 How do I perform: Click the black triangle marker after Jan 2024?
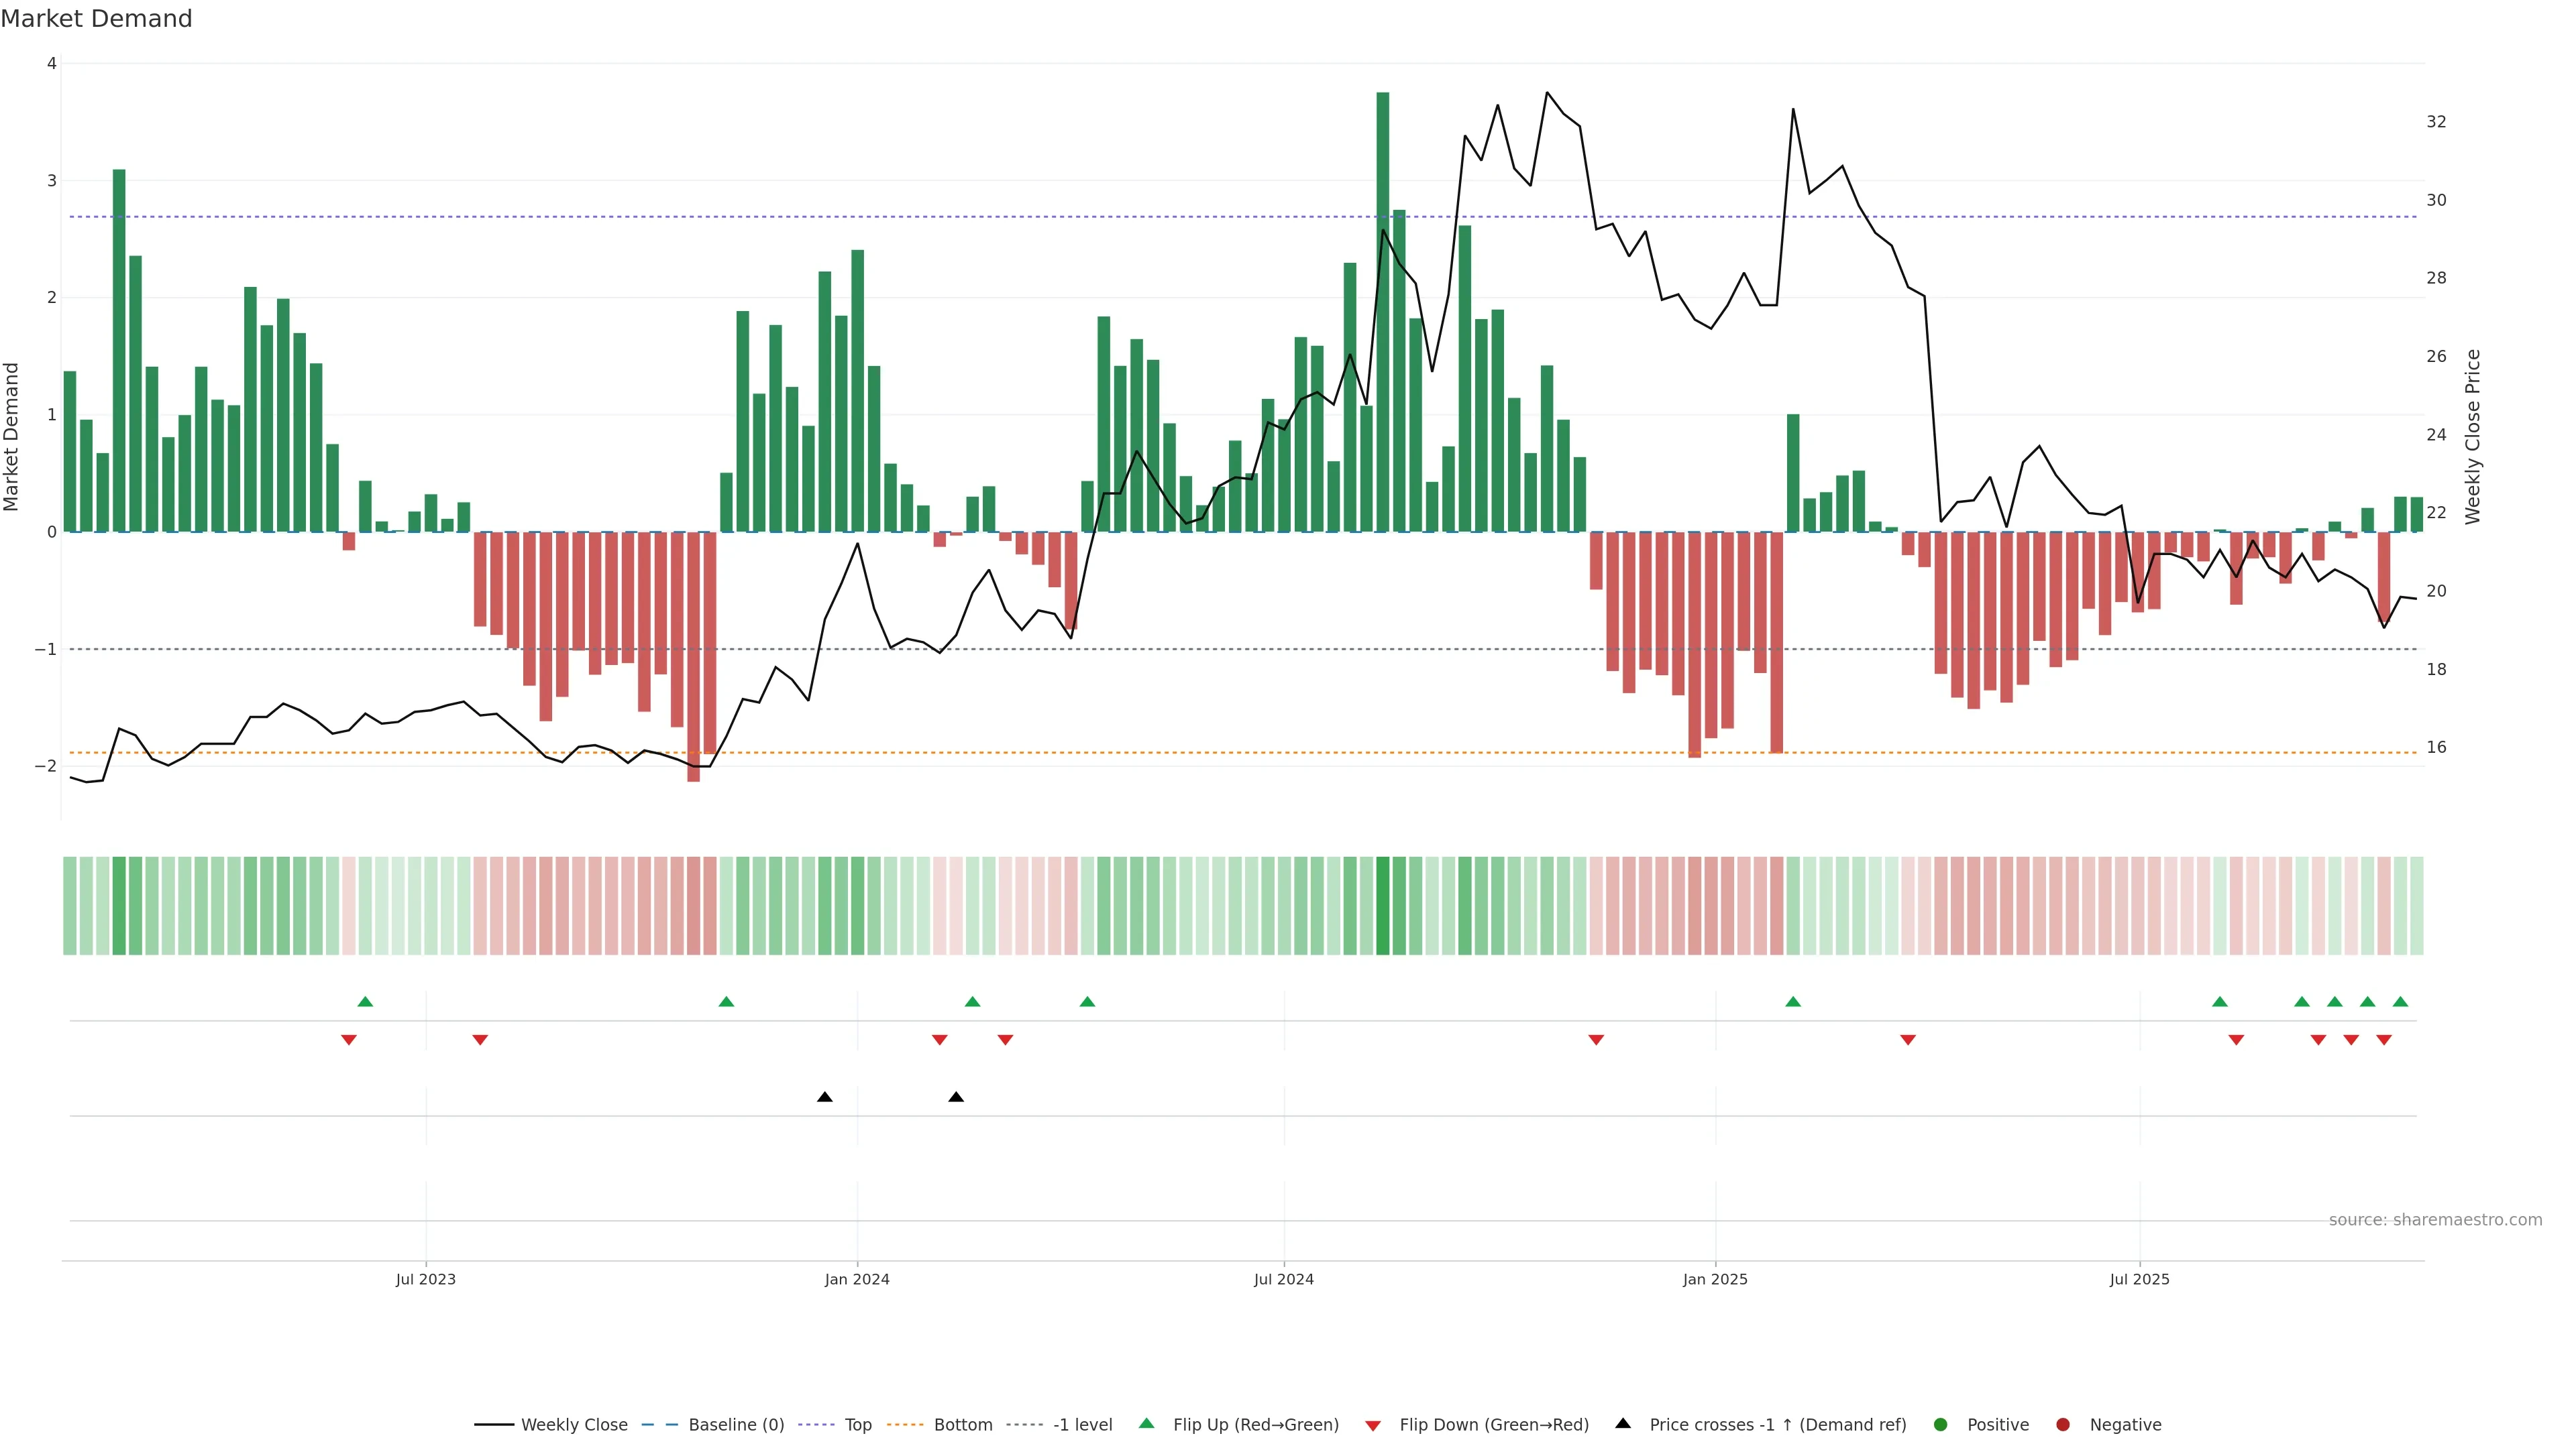[956, 1097]
